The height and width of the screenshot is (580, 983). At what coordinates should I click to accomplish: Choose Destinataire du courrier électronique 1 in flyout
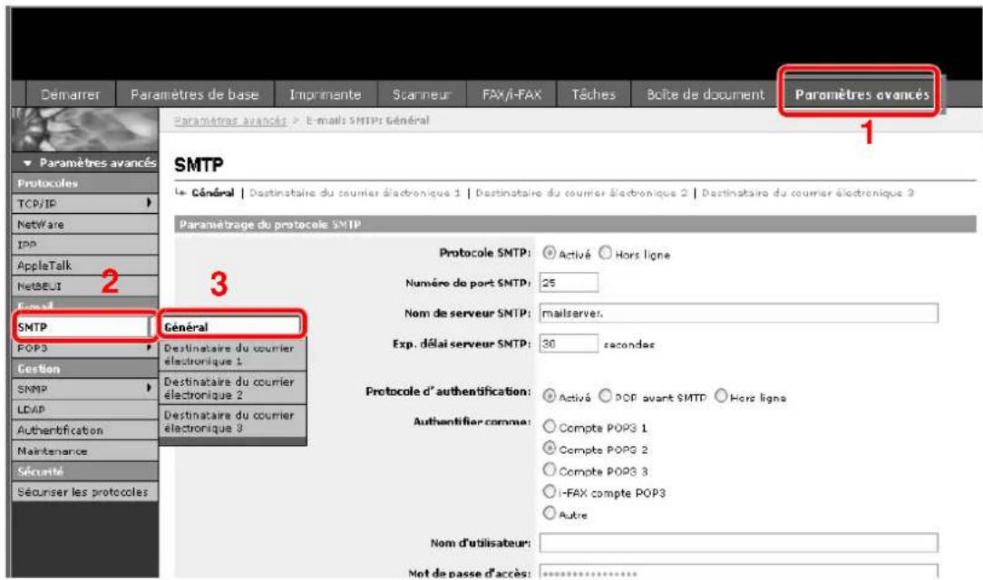(x=232, y=354)
